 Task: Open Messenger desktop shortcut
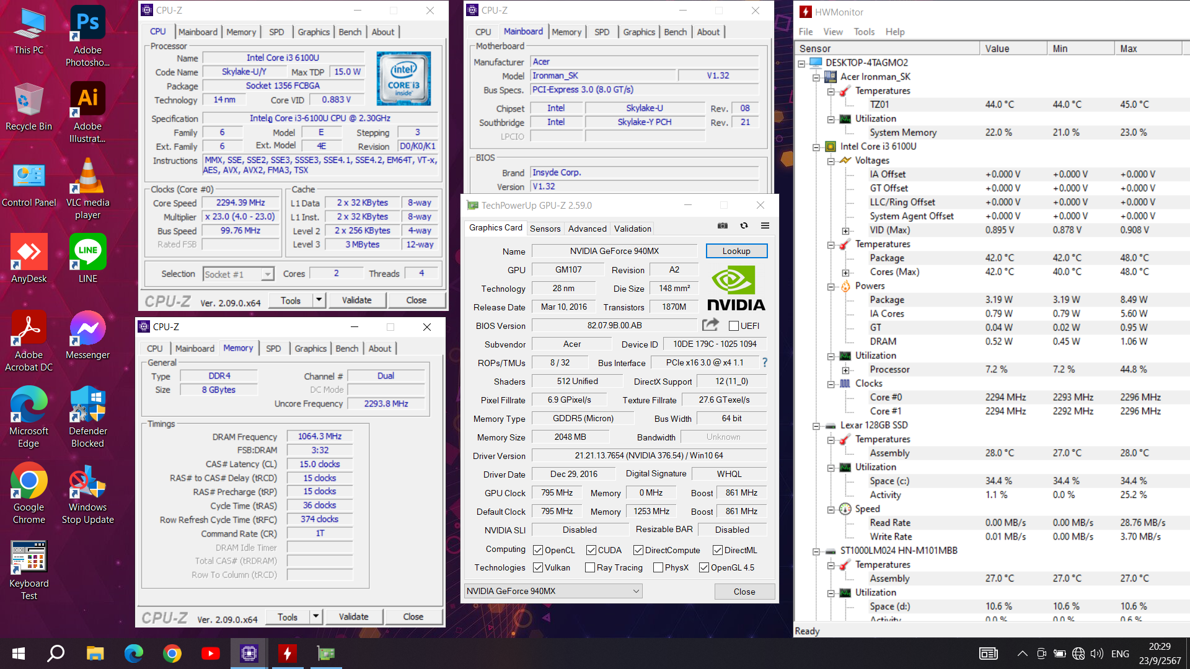tap(87, 335)
